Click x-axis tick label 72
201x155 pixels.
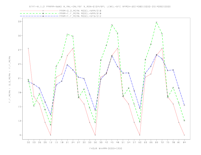(162, 142)
